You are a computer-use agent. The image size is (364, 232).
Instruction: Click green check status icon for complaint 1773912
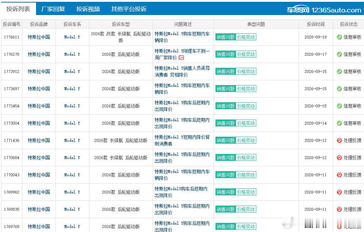coord(339,71)
